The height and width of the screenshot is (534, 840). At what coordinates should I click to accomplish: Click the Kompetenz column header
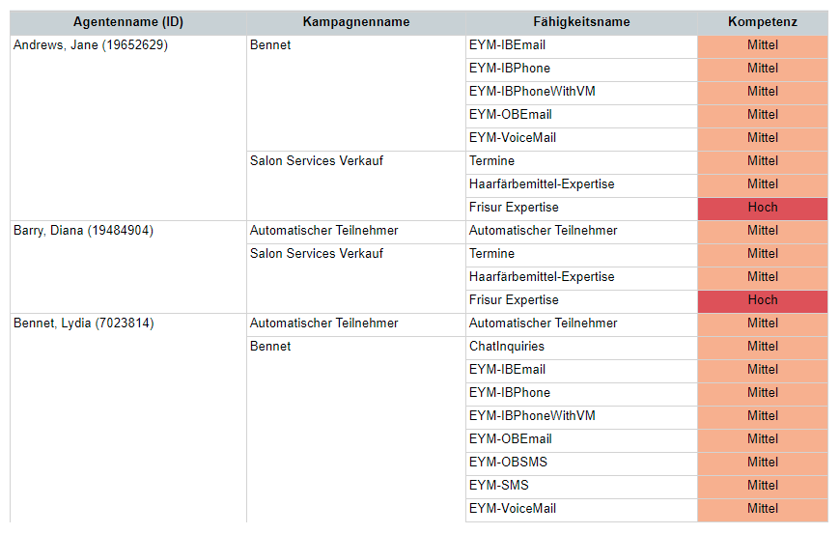[x=763, y=22]
